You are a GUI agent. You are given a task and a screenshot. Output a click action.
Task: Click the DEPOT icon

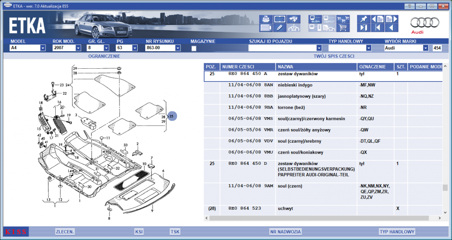coord(329,19)
